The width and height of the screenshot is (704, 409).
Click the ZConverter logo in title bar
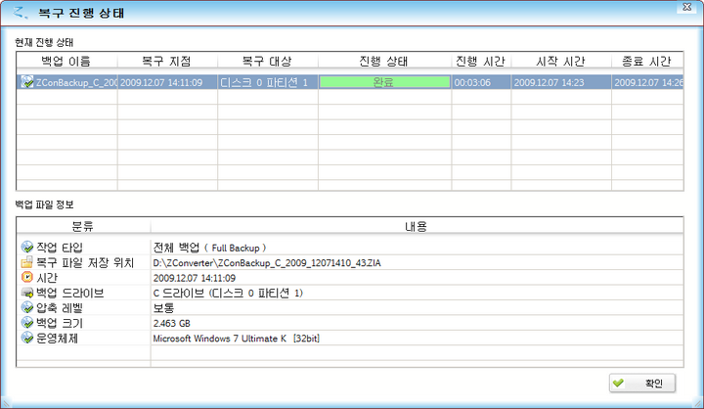point(20,13)
